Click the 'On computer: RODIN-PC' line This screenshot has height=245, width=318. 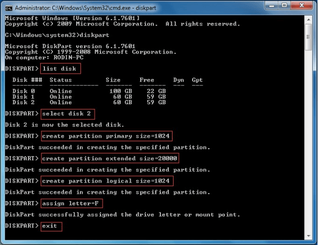click(44, 58)
